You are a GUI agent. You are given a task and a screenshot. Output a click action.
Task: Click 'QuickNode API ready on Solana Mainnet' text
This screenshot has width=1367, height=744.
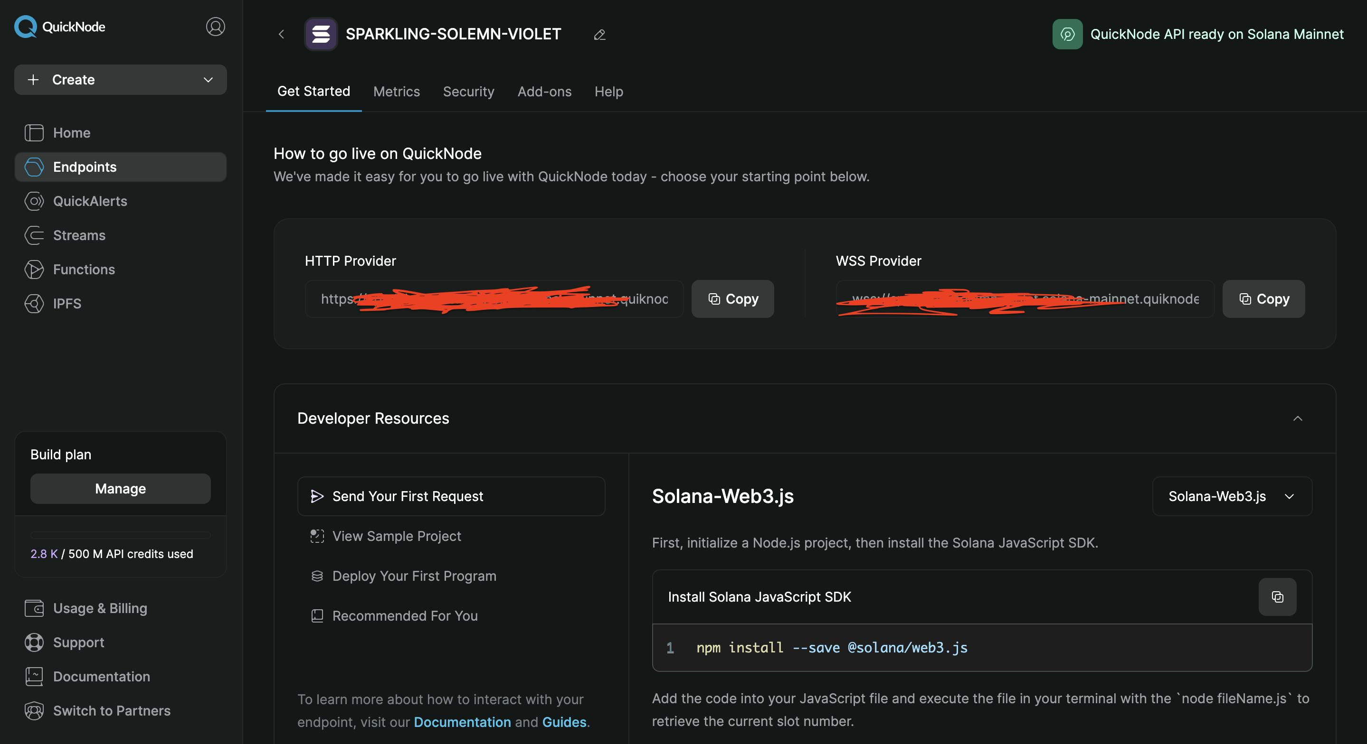pyautogui.click(x=1216, y=35)
